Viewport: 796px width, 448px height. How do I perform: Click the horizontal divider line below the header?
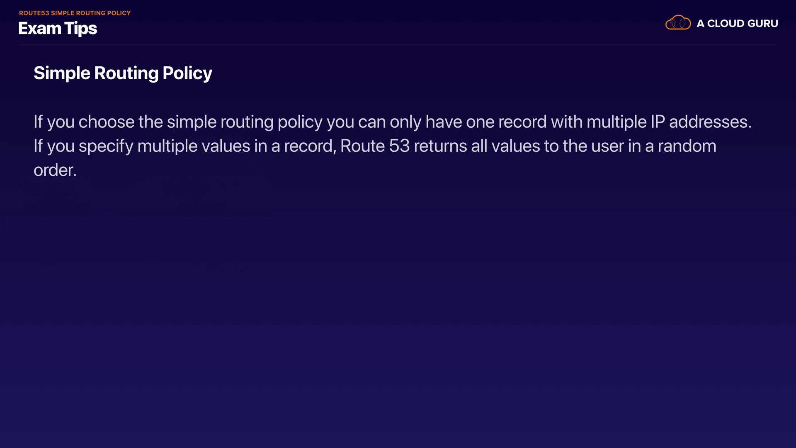click(398, 45)
